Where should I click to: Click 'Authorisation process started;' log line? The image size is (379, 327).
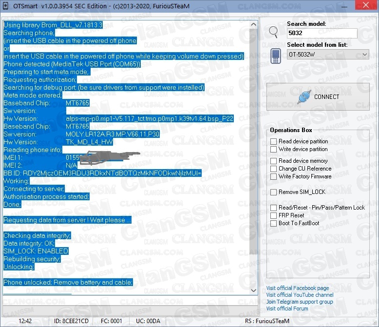tap(46, 196)
